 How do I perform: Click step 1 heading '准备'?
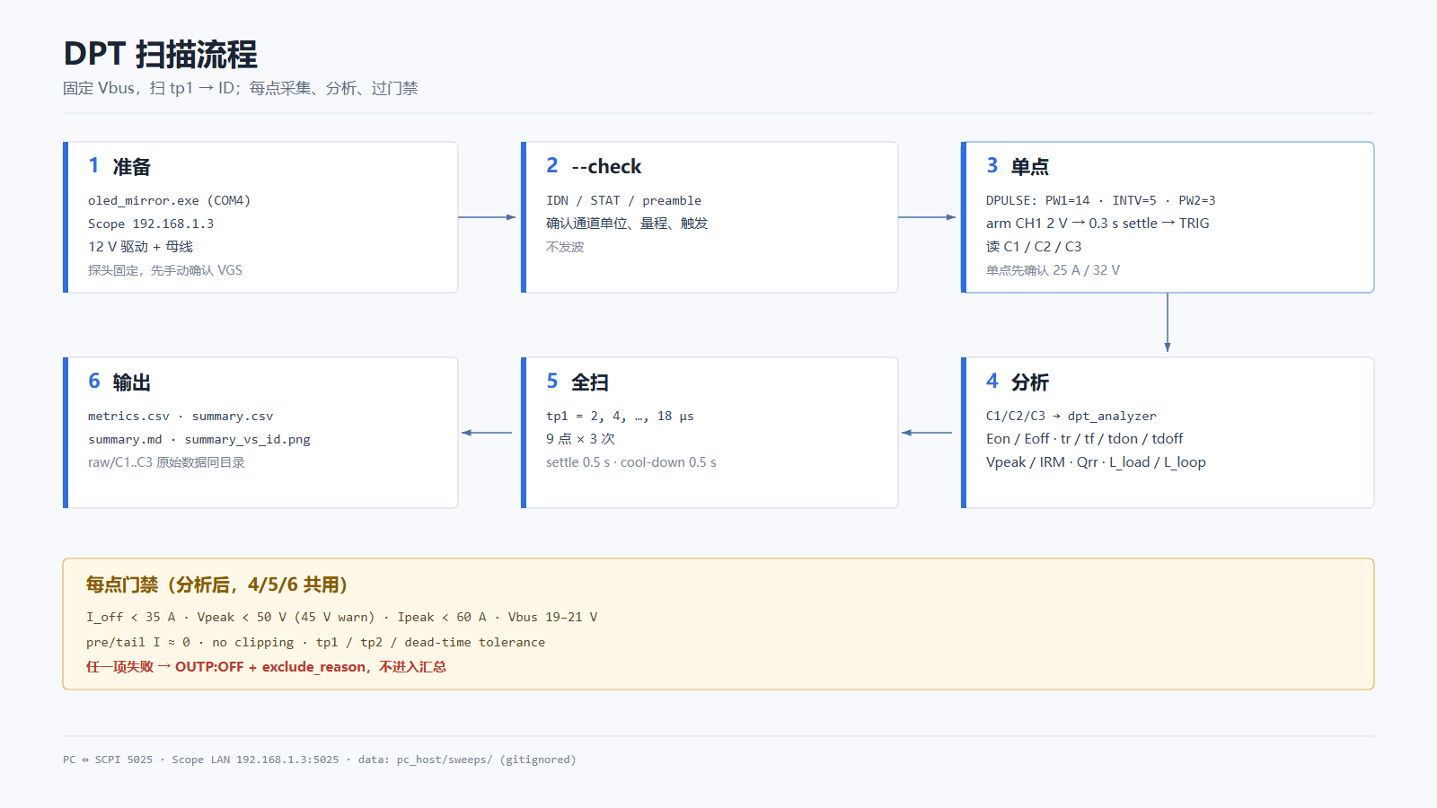[132, 167]
